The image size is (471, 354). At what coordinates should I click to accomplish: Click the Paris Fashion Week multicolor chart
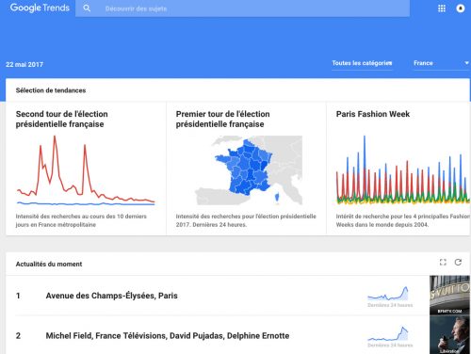403,169
